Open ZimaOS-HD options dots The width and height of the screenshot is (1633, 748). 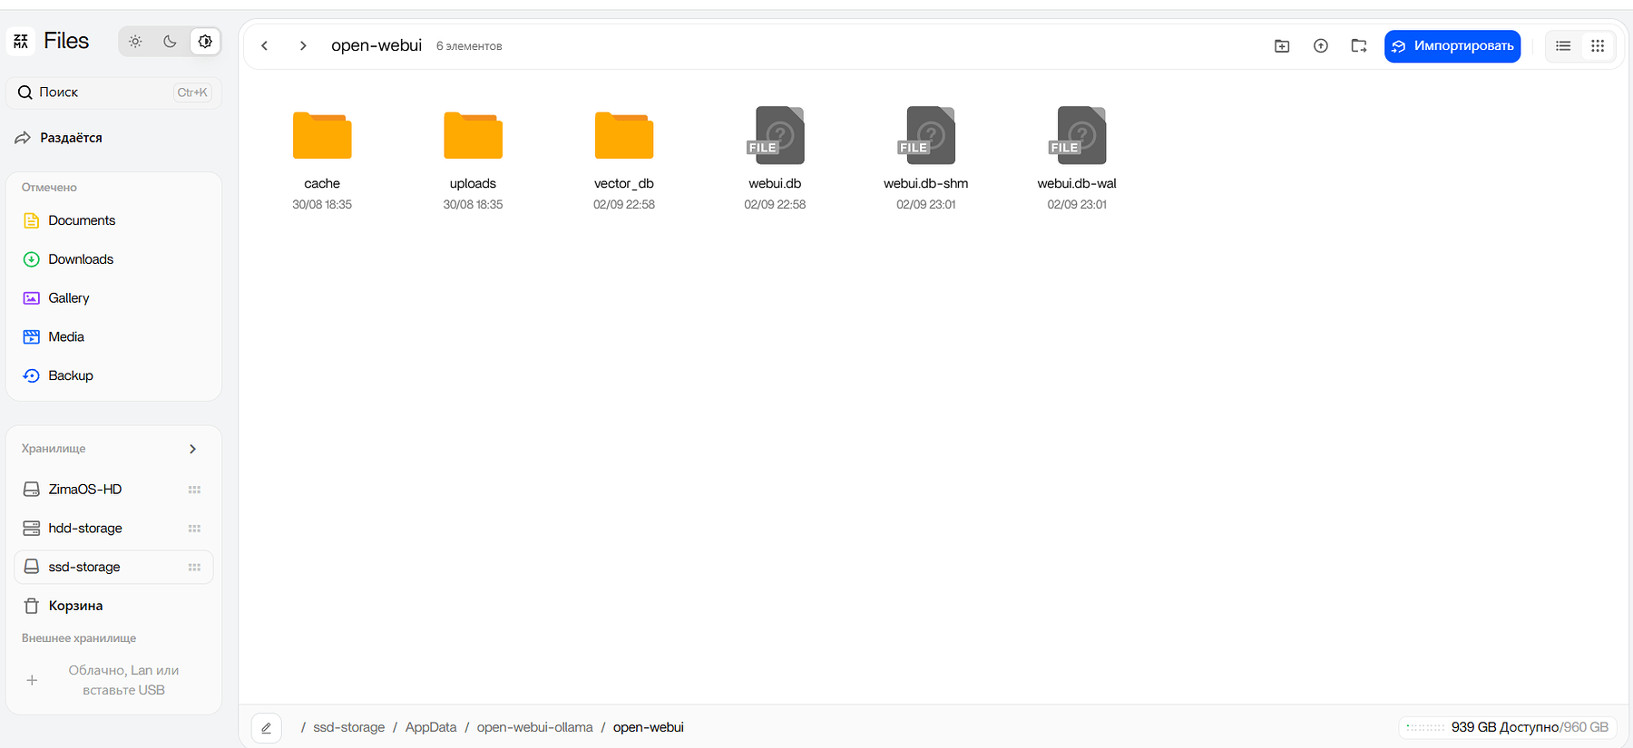194,490
